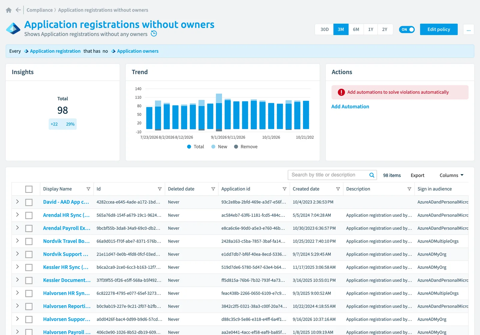480x335 pixels.
Task: Tick the Arendal HR Sync row checkbox
Action: (x=29, y=215)
